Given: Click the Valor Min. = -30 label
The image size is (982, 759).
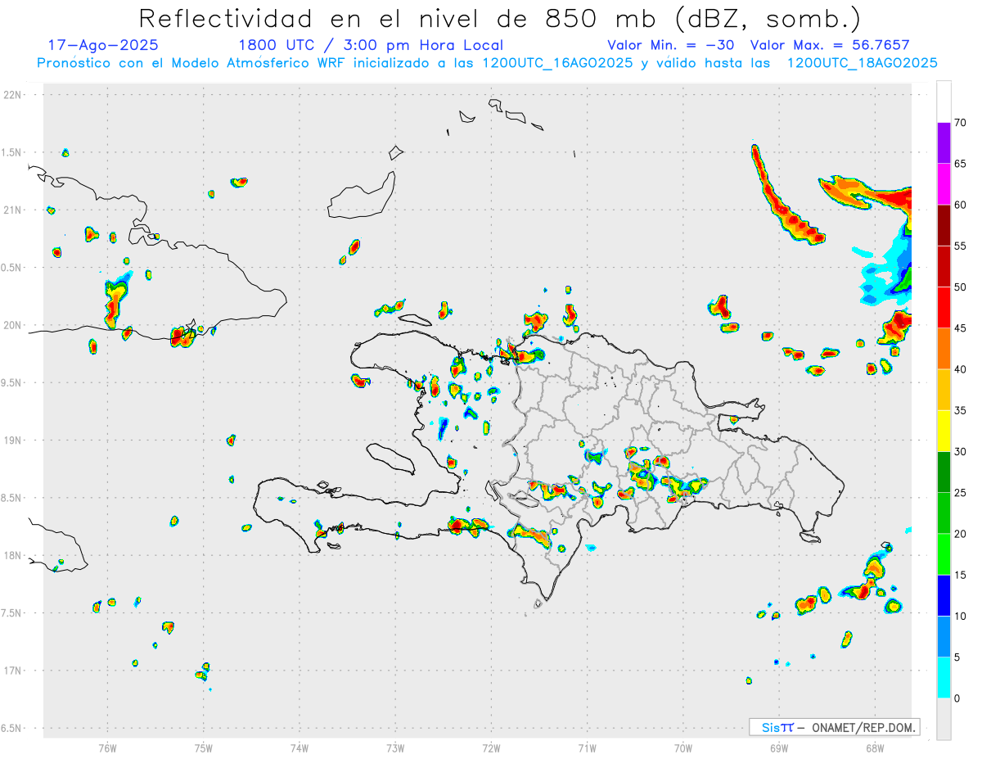Looking at the screenshot, I should point(670,45).
